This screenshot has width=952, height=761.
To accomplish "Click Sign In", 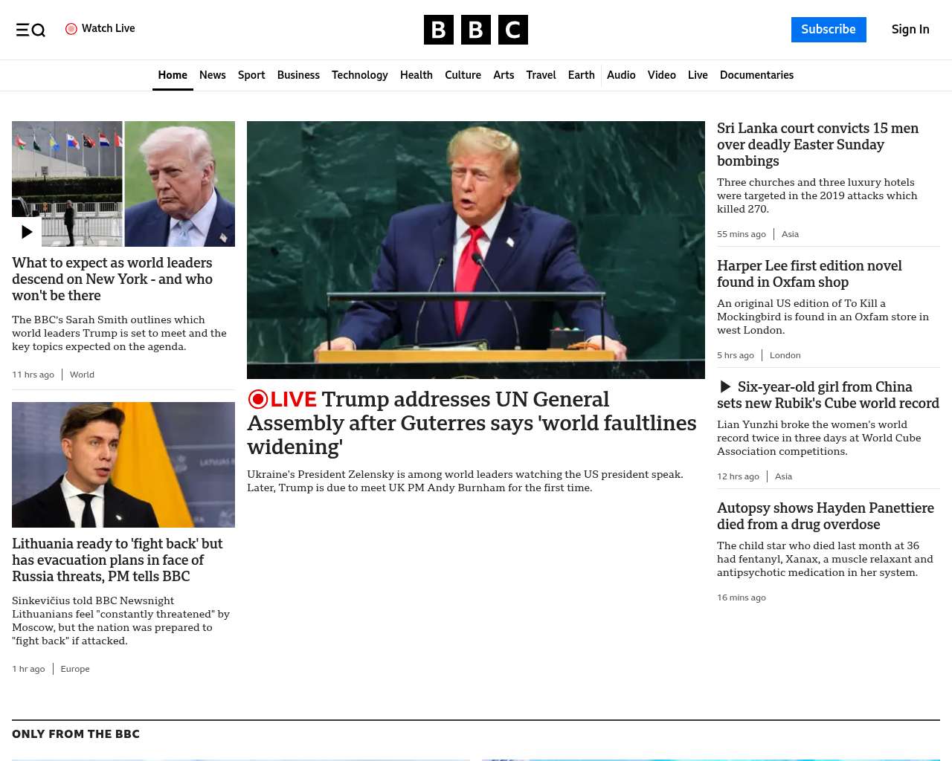I will pyautogui.click(x=910, y=30).
